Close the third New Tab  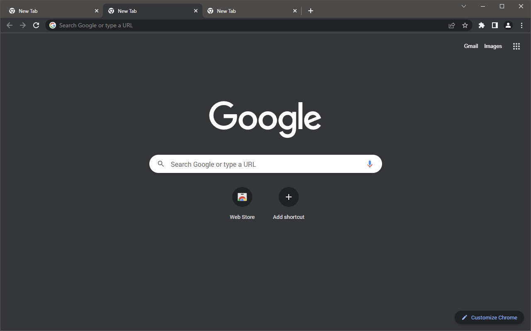[x=295, y=11]
